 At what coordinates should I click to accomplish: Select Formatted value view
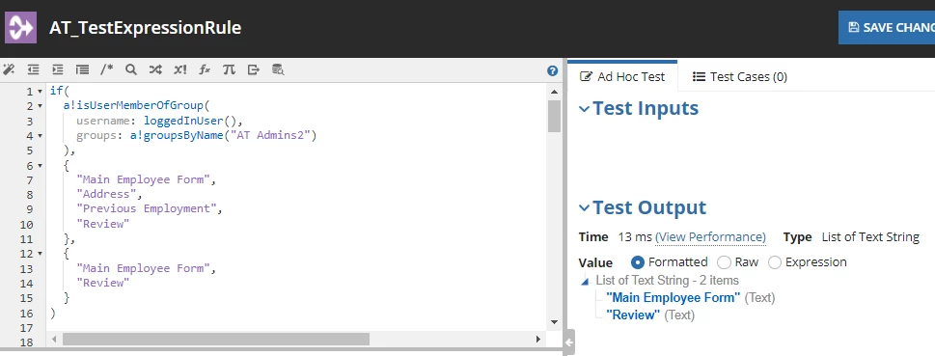pos(638,262)
